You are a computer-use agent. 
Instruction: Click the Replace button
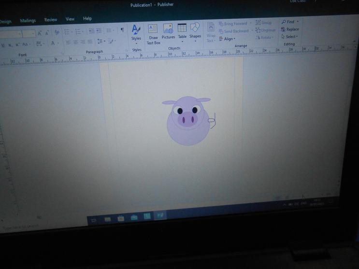click(290, 29)
